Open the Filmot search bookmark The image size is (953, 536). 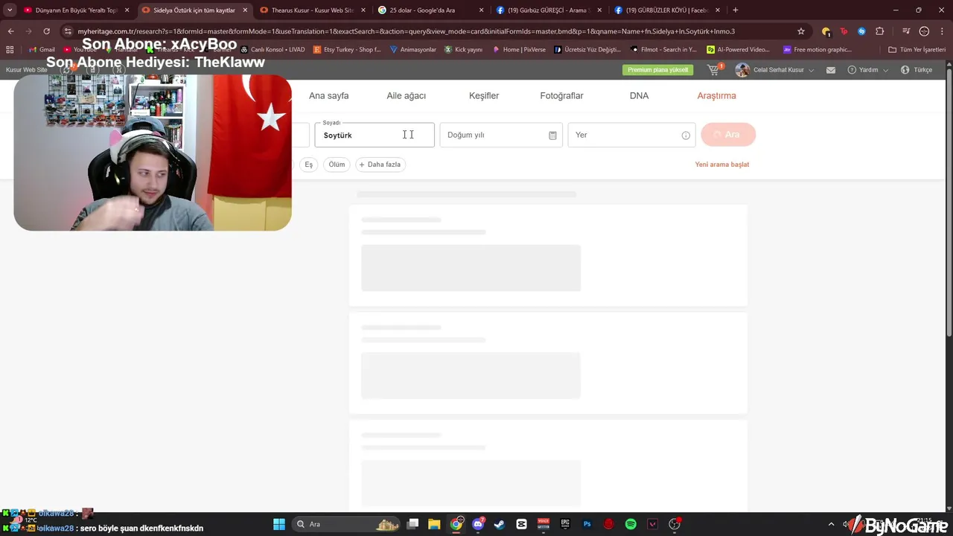coord(663,50)
